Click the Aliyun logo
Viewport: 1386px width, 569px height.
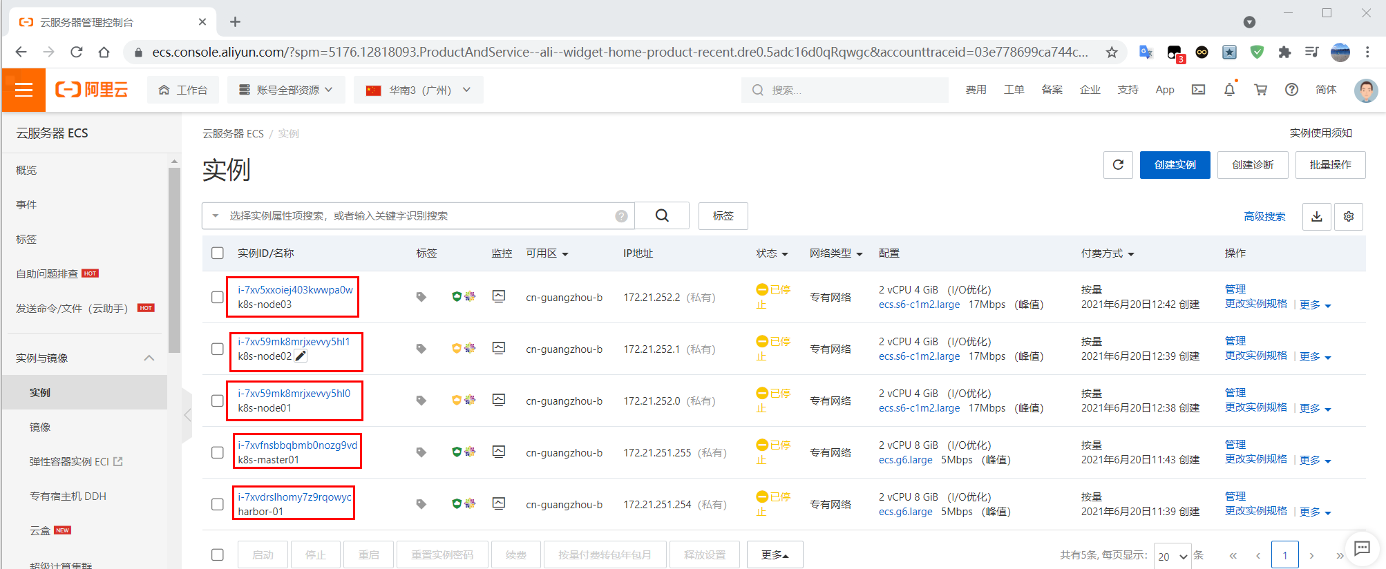tap(92, 90)
